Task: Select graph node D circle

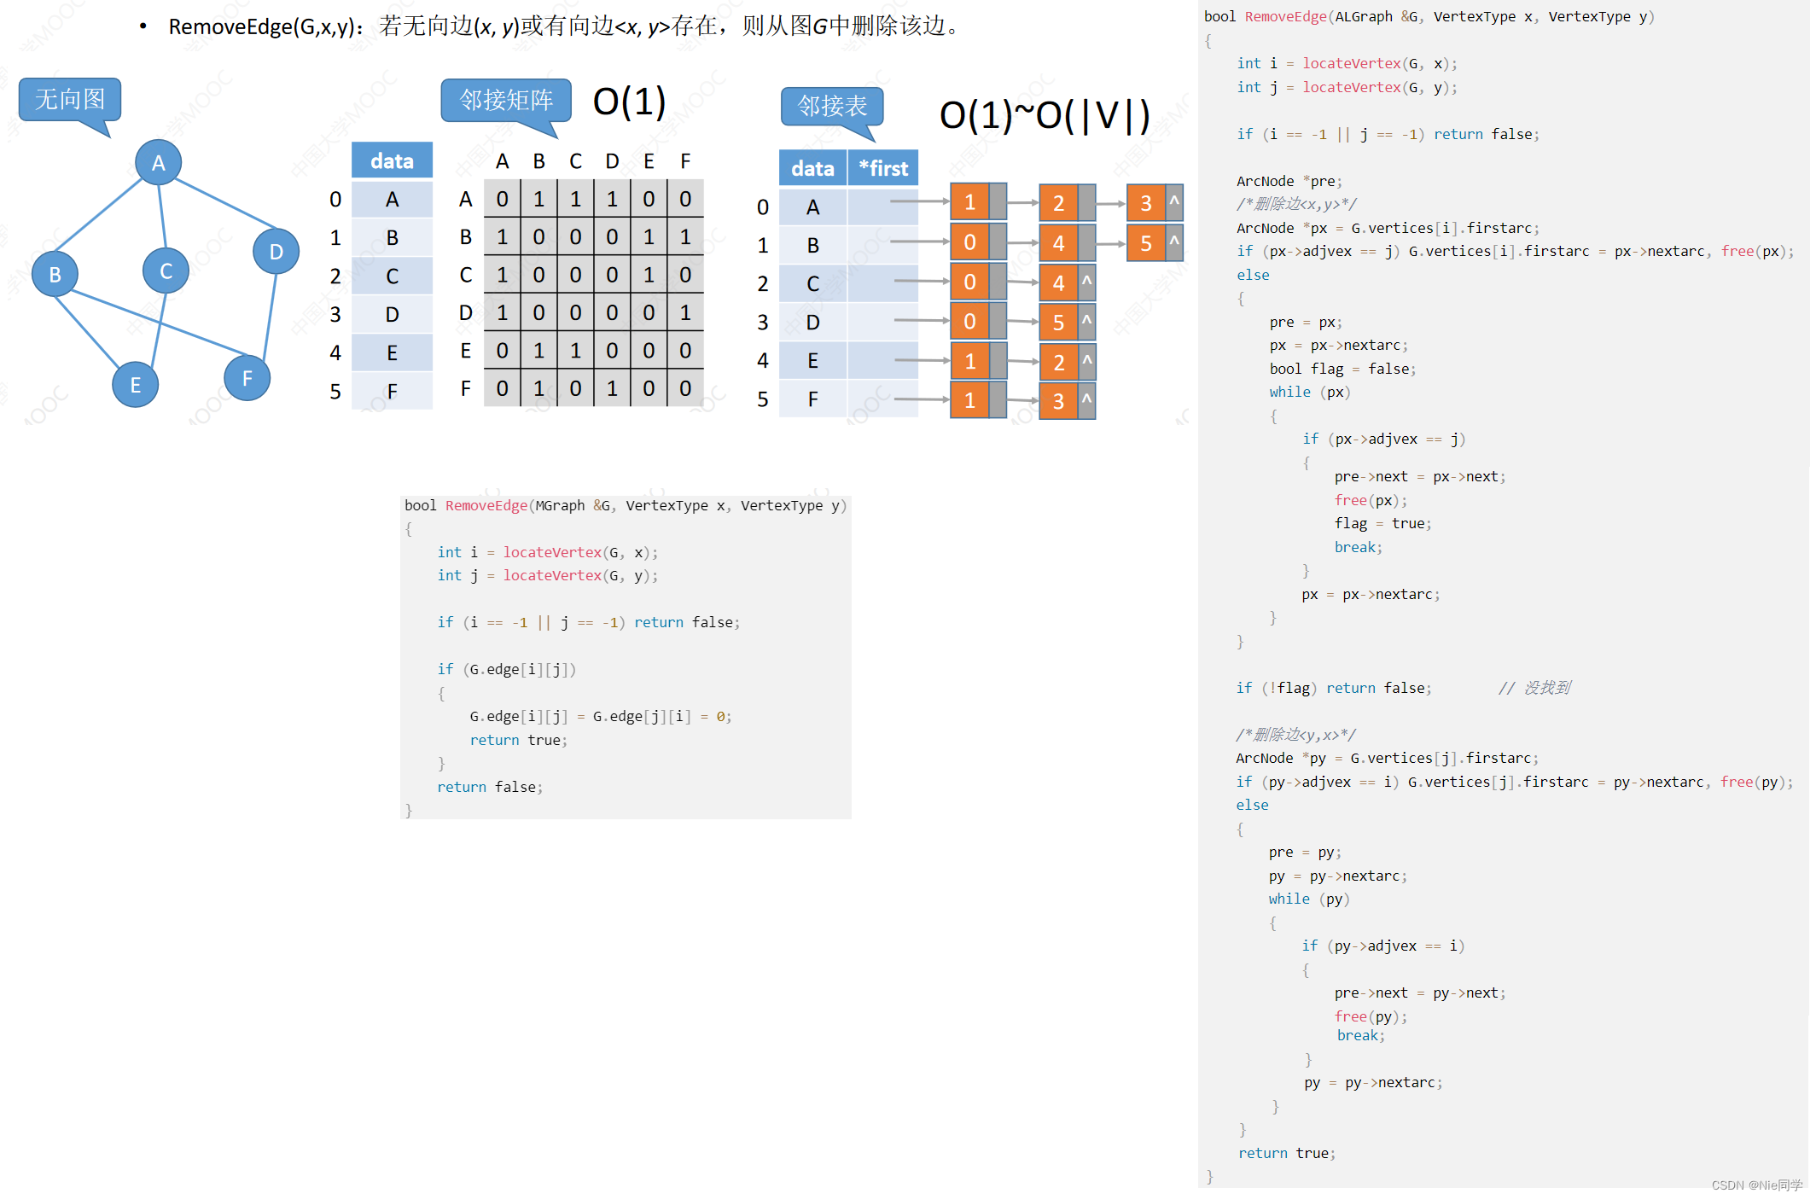Action: tap(276, 251)
